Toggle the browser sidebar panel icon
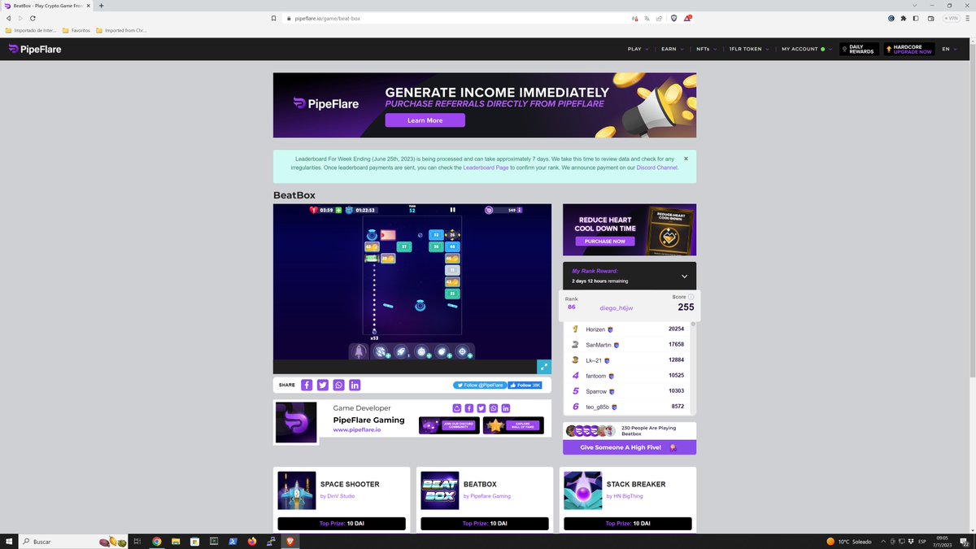 coord(917,18)
